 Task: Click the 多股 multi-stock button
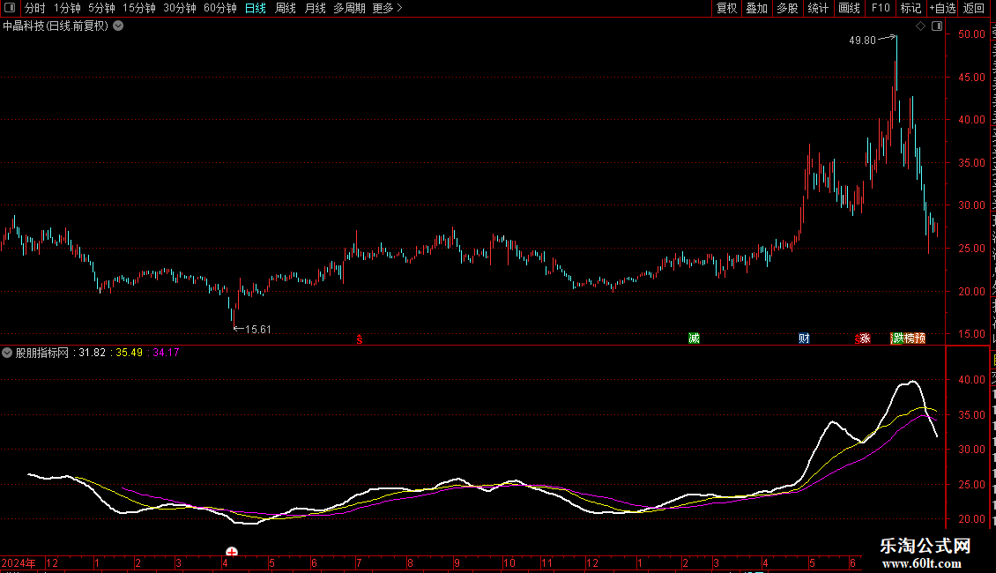788,8
